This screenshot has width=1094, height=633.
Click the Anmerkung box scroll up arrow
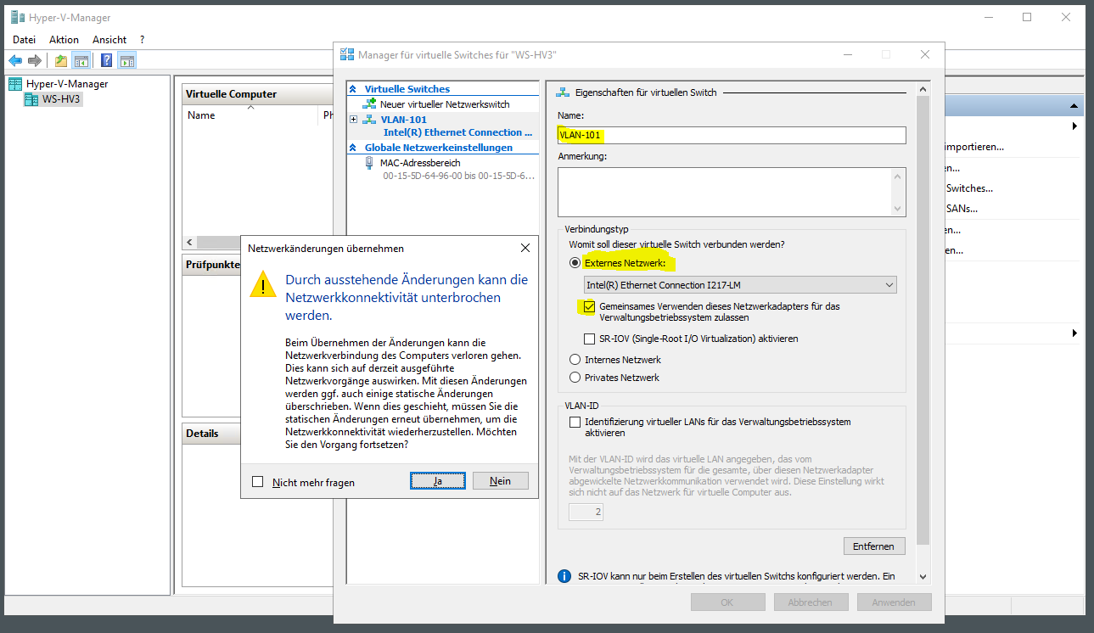point(898,176)
